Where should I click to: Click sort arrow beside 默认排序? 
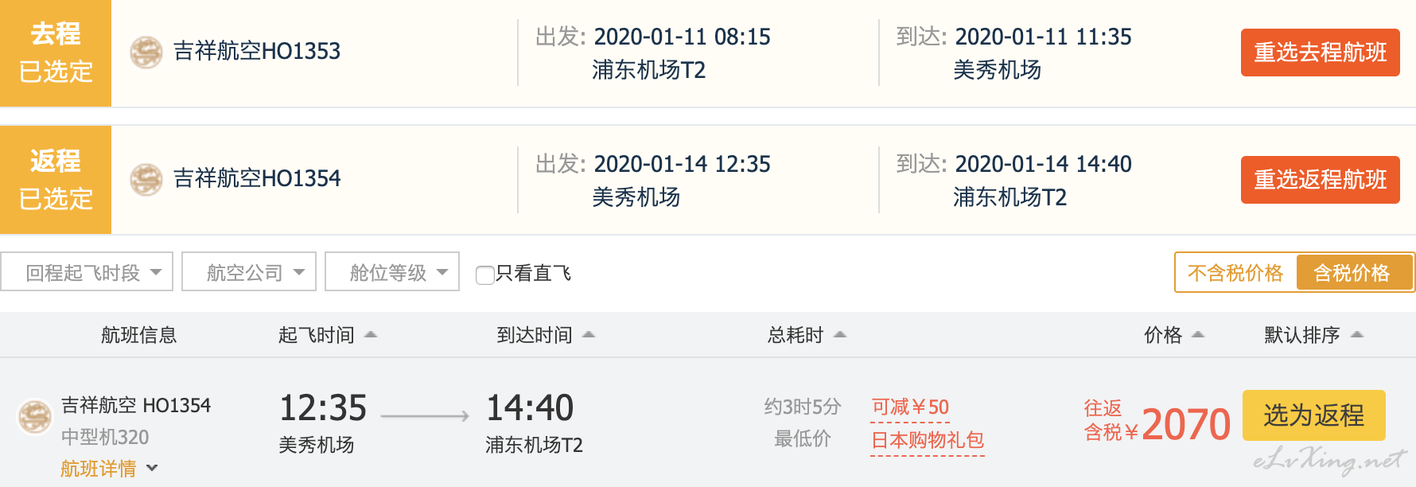pos(1357,335)
